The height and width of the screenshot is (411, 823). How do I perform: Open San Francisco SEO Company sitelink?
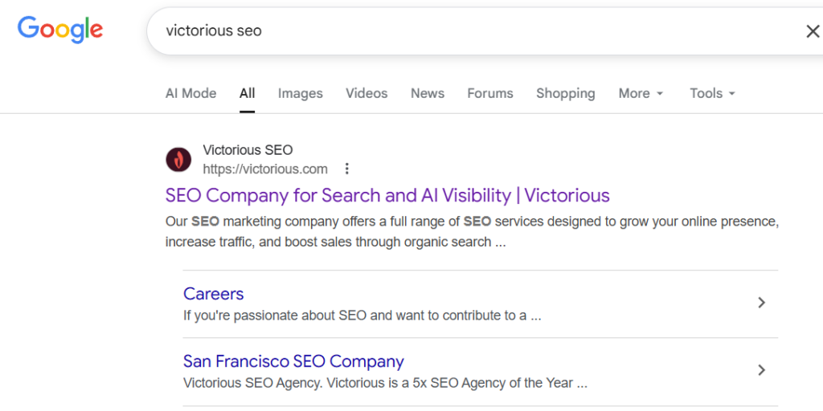pos(293,361)
